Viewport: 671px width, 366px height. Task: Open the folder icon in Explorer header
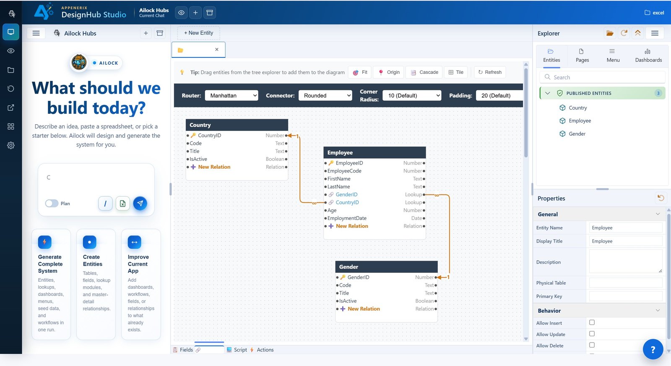pyautogui.click(x=610, y=33)
